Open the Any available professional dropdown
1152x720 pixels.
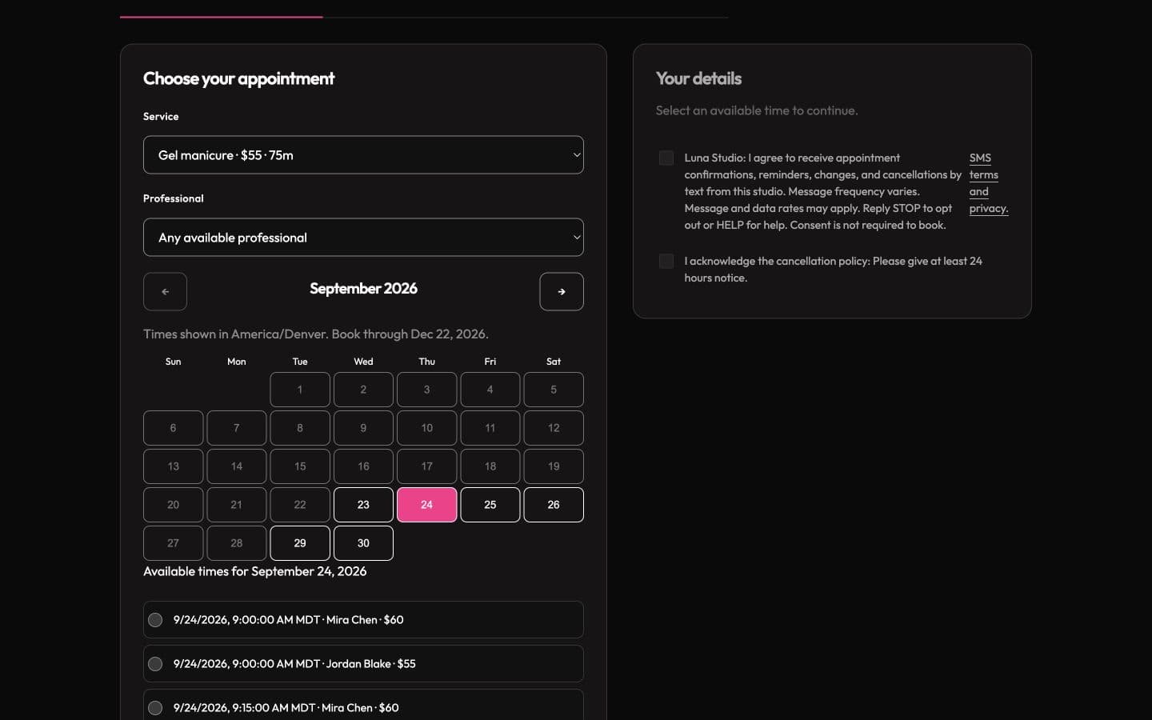point(363,237)
